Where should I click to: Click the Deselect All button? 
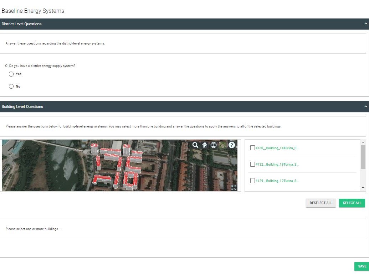321,203
